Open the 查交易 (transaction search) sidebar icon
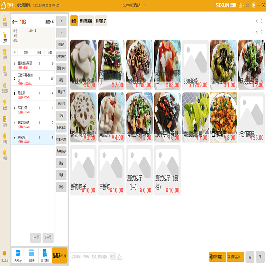The image size is (266, 266). [x=5, y=87]
